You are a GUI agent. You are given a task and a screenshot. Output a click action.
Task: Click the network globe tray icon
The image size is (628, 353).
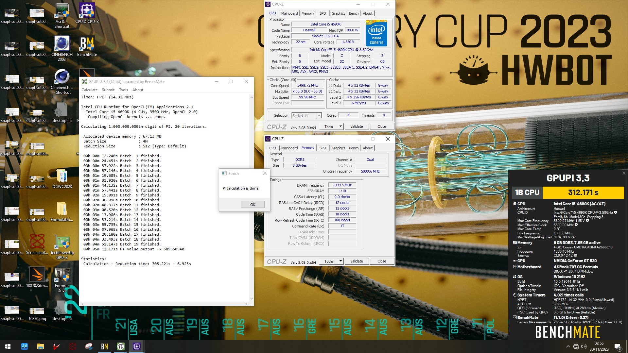[576, 346]
